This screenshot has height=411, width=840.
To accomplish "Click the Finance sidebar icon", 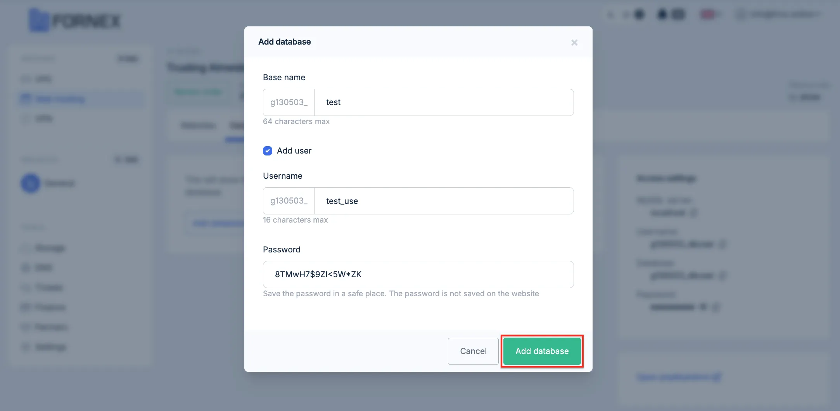I will (x=26, y=307).
